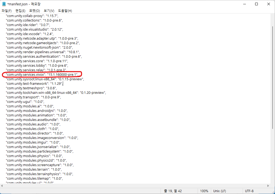275x194 pixels.
Task: Click the 줄 19, 열 42 status entry
Action: pyautogui.click(x=173, y=191)
